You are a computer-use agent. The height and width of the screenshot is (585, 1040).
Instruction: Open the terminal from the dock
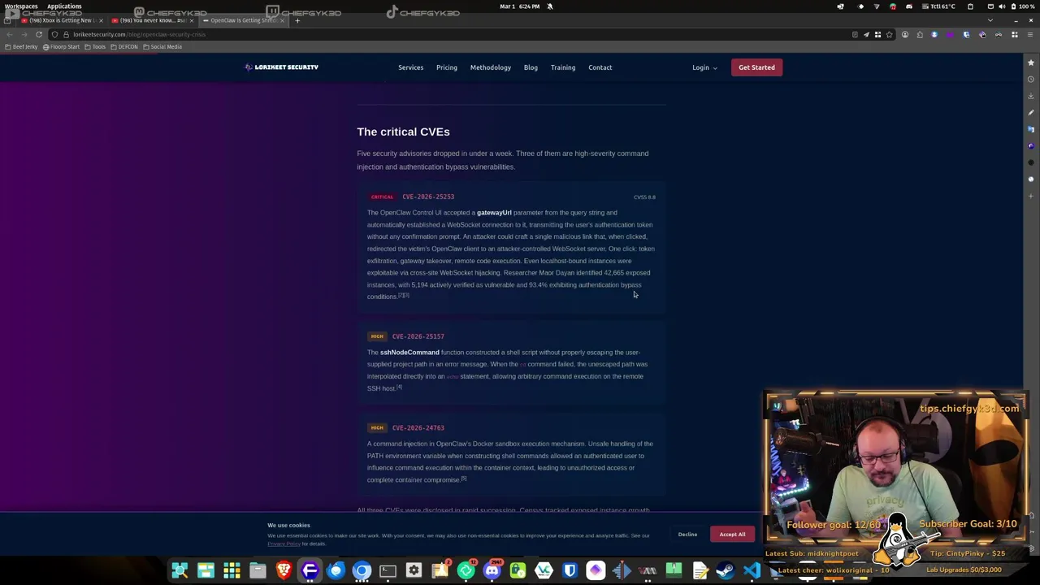point(388,570)
